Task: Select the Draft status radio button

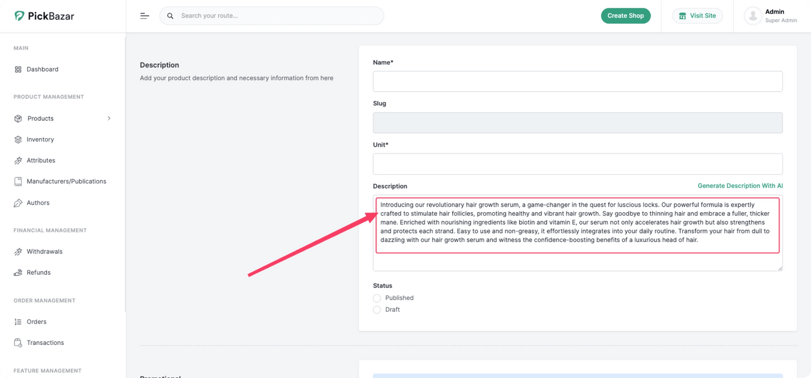Action: tap(377, 310)
